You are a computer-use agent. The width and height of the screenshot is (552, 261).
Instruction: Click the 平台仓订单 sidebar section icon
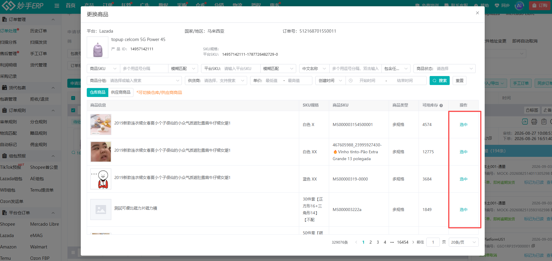[x=4, y=213]
